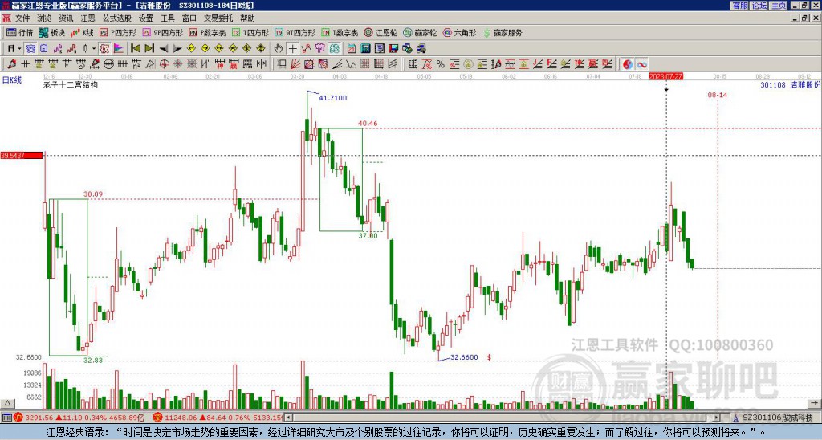Click the calendar icon showing 21

pos(352,49)
